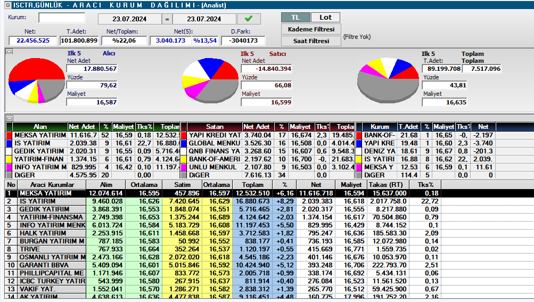Sort main table by Net column

pyautogui.click(x=316, y=185)
